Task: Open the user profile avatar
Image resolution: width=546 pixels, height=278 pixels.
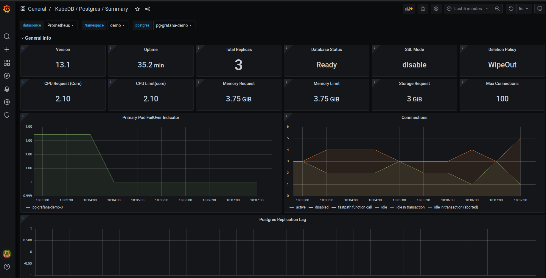Action: pyautogui.click(x=7, y=254)
